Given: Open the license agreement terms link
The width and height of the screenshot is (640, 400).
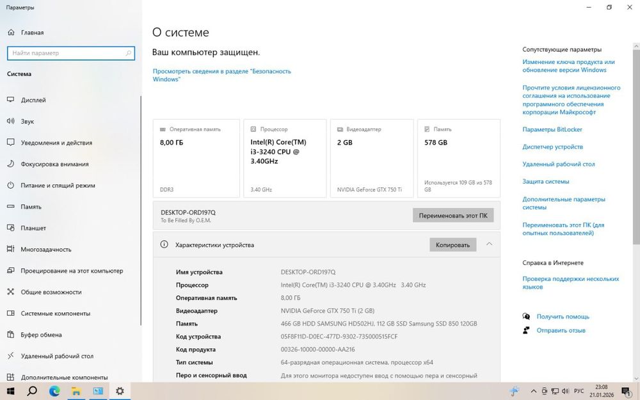Looking at the screenshot, I should click(x=572, y=100).
